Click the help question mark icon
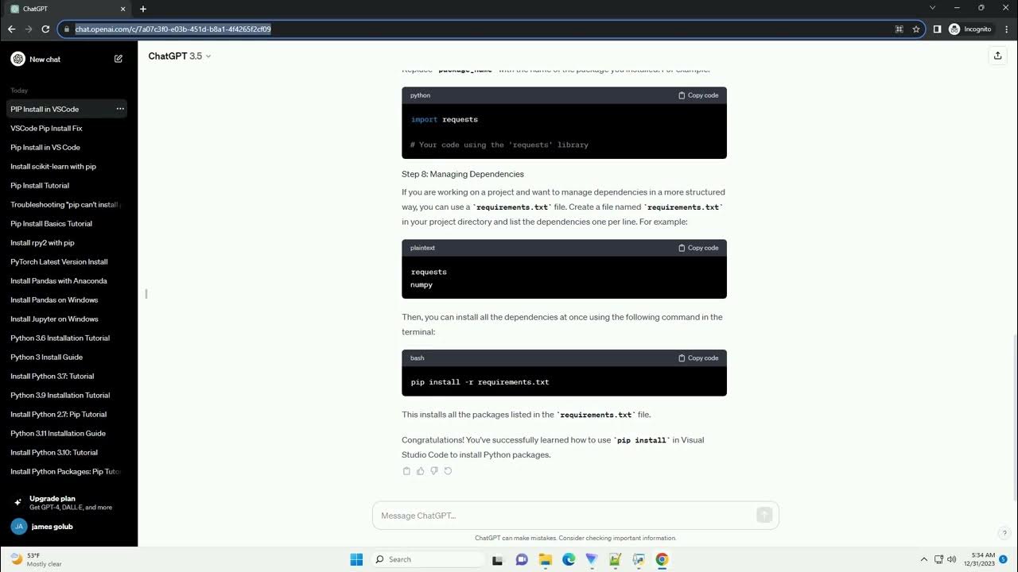The height and width of the screenshot is (572, 1018). [x=1004, y=533]
